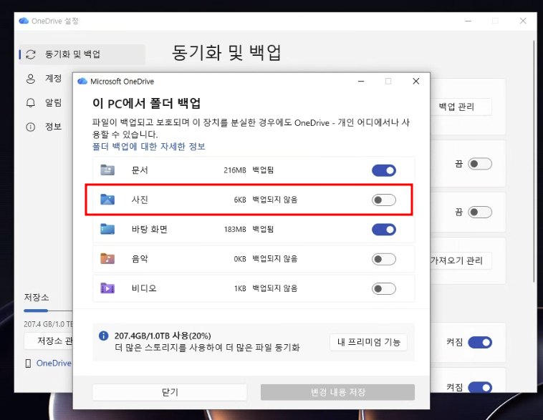
Task: Open the OneDrive link in settings sidebar
Action: pyautogui.click(x=54, y=363)
